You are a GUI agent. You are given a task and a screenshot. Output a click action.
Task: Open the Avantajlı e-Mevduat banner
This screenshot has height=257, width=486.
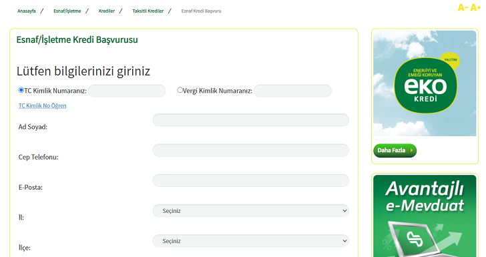point(425,216)
